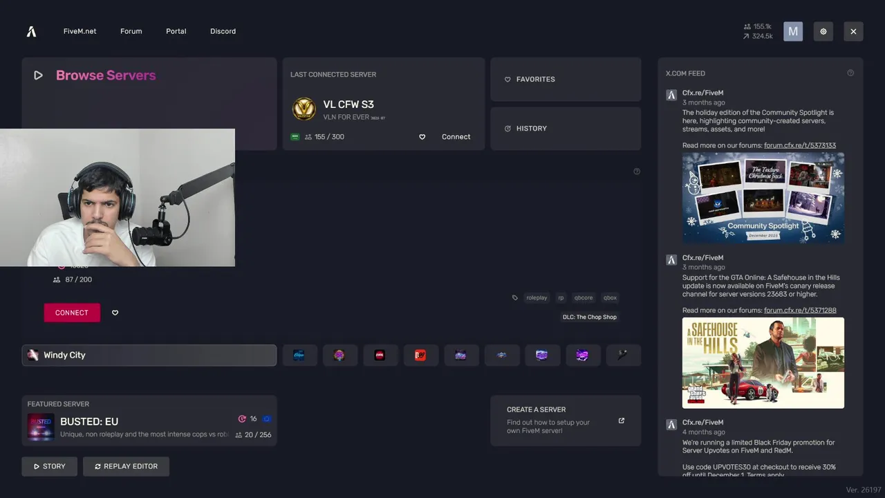
Task: Select the last dark server tile in row
Action: 623,355
